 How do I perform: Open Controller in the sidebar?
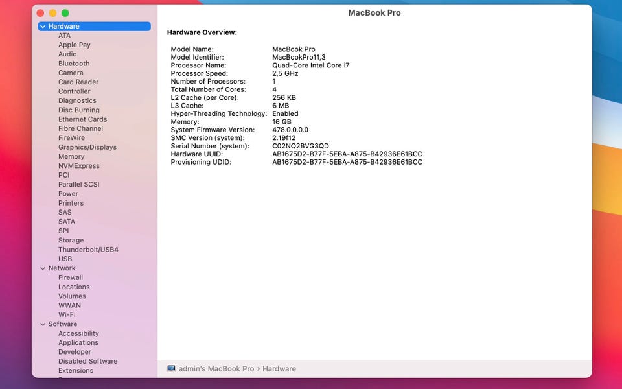[74, 91]
